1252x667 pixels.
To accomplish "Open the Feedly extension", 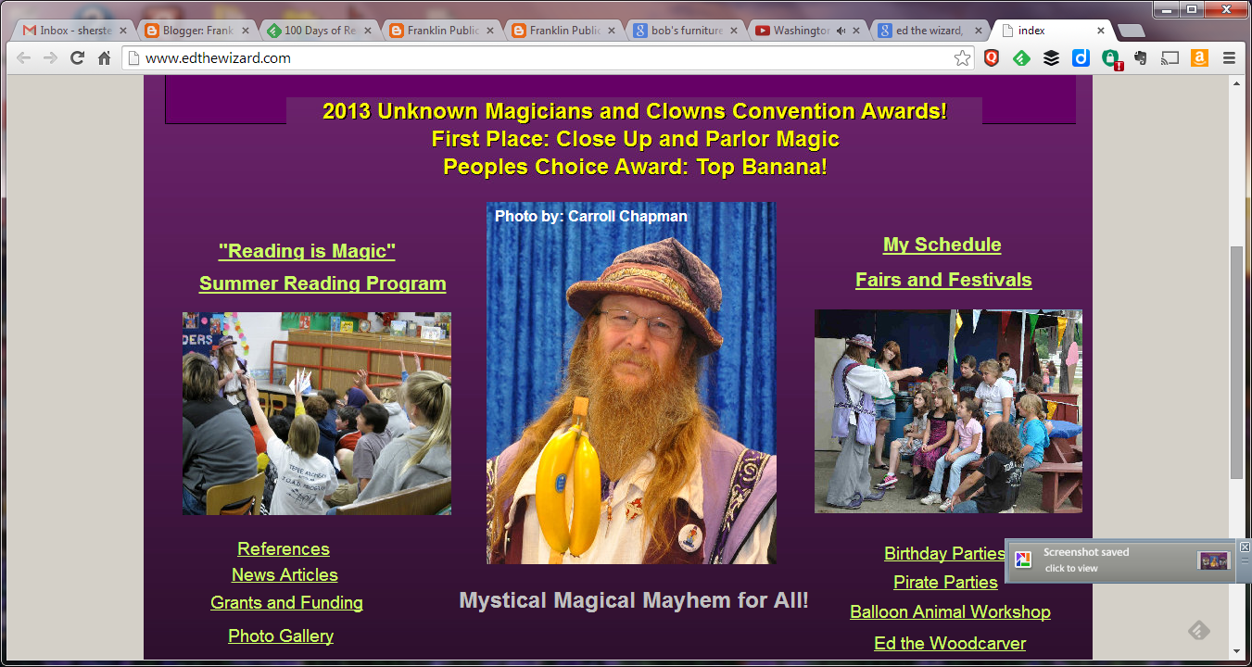I will [1021, 57].
